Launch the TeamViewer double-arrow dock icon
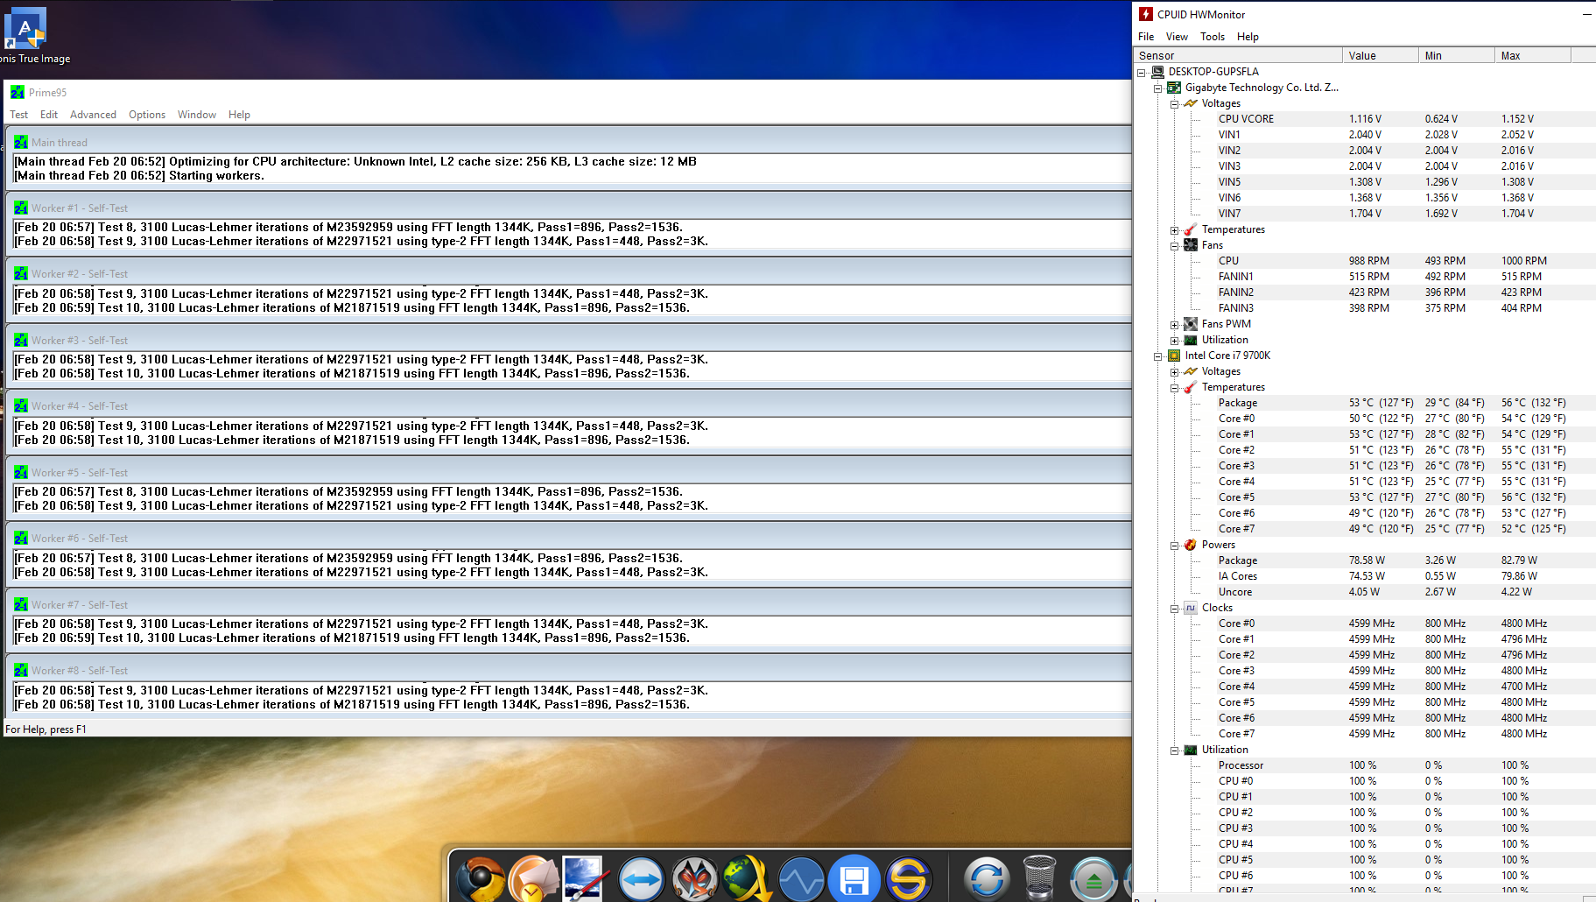The image size is (1596, 902). tap(641, 878)
